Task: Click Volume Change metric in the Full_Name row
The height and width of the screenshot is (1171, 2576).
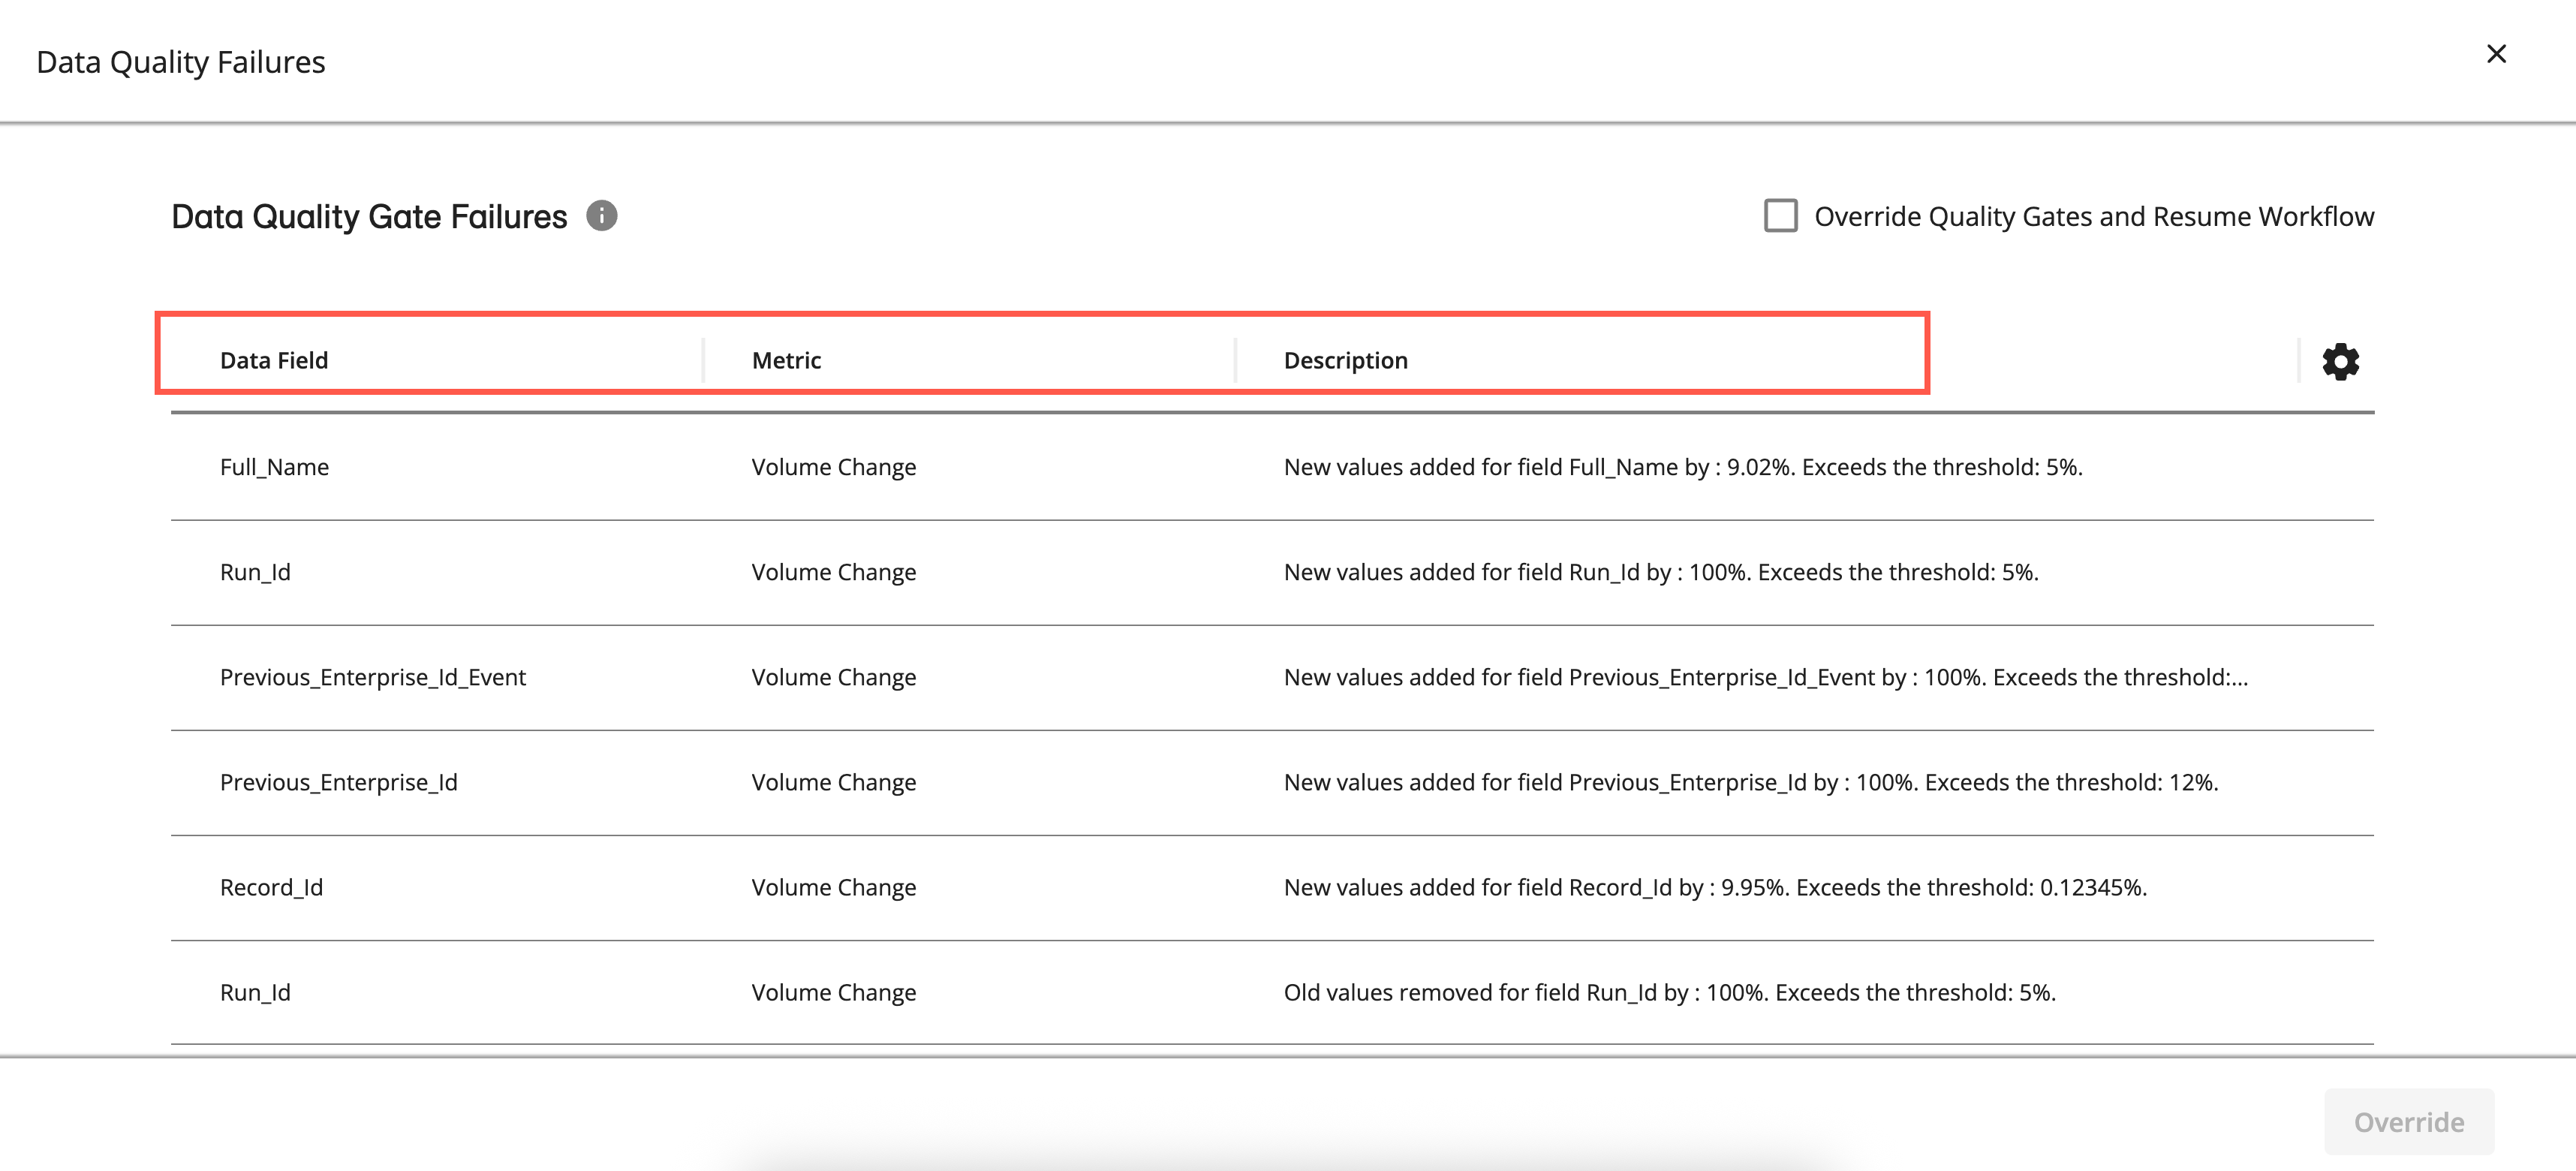Action: coord(833,467)
